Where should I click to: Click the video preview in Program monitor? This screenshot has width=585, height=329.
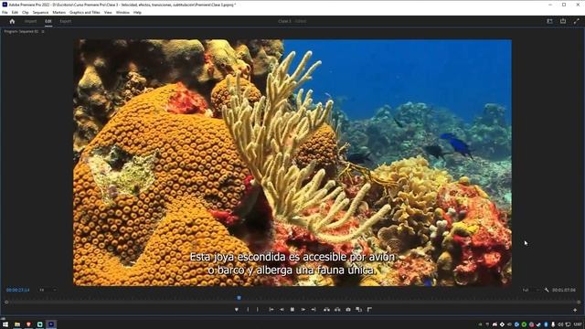tap(292, 163)
